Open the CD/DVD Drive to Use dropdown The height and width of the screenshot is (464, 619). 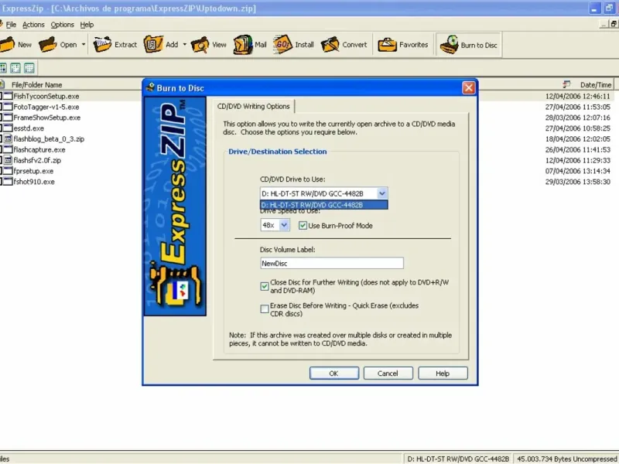pyautogui.click(x=382, y=193)
